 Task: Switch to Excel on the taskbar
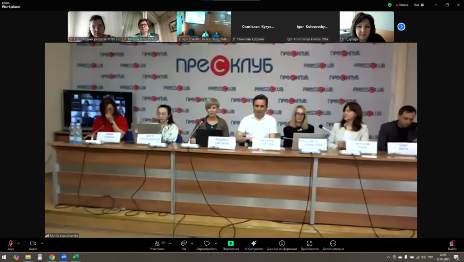[x=76, y=257]
